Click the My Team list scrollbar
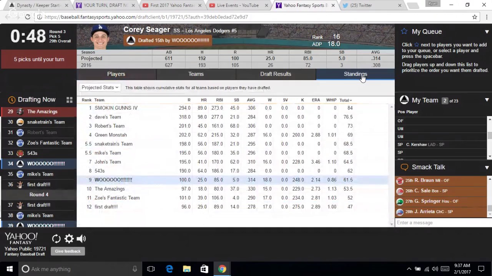Viewport: 492px width, 276px height. point(490,136)
